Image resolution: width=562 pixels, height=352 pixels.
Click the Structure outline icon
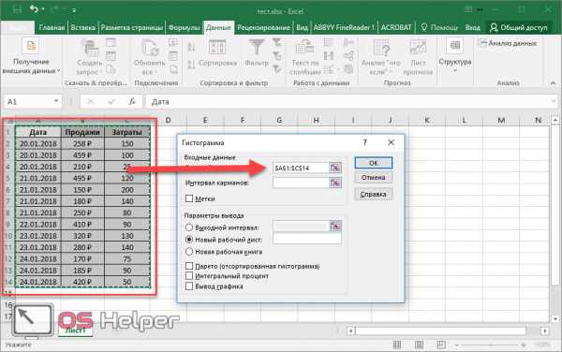[455, 46]
